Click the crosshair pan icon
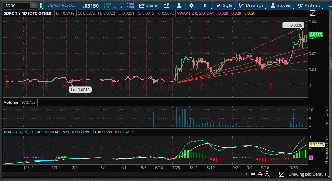Image resolution: width=332 pixels, height=181 pixels. coord(260,174)
